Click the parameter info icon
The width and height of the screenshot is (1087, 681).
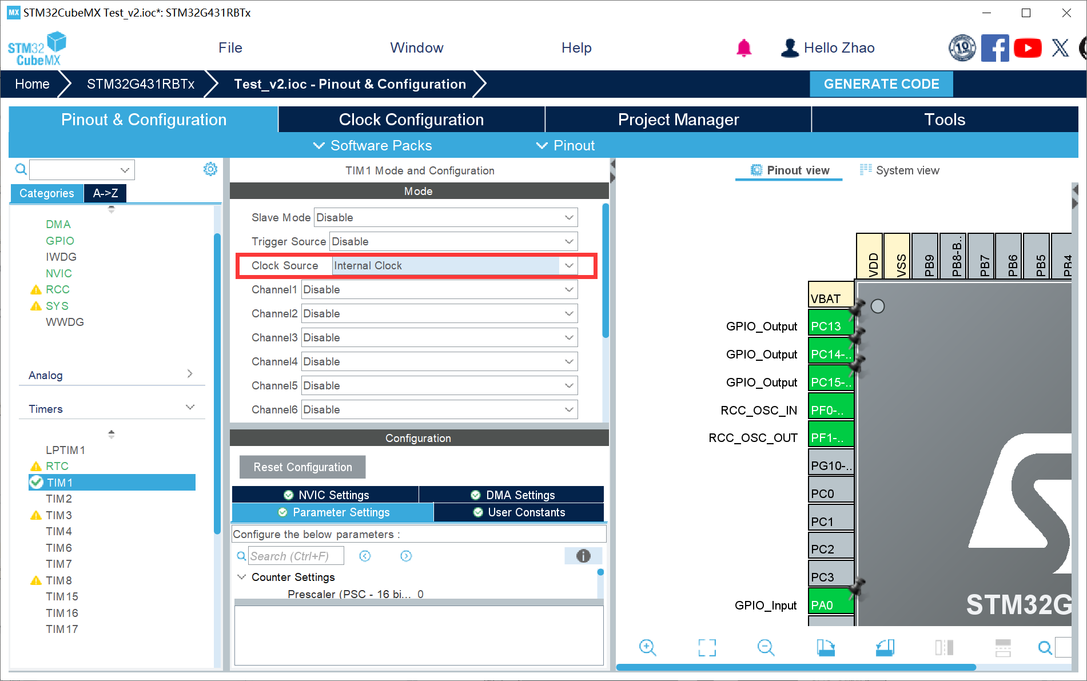tap(583, 556)
